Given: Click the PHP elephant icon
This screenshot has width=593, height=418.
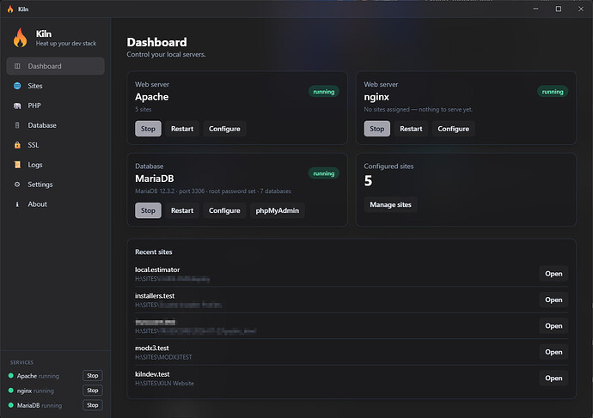Looking at the screenshot, I should 17,106.
